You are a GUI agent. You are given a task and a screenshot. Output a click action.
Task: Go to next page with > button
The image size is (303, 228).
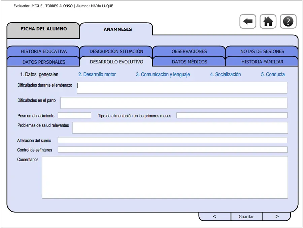277,217
